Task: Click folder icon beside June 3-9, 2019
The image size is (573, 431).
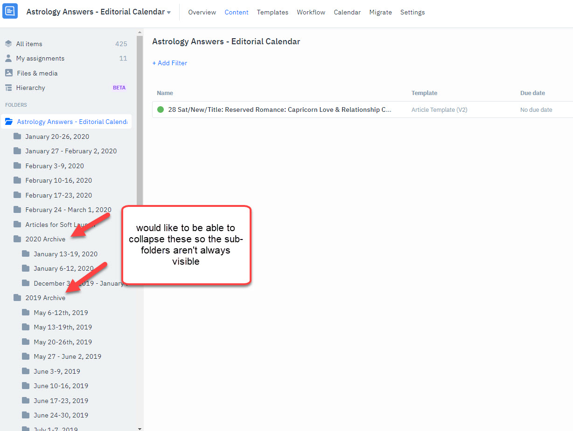Action: pos(26,371)
